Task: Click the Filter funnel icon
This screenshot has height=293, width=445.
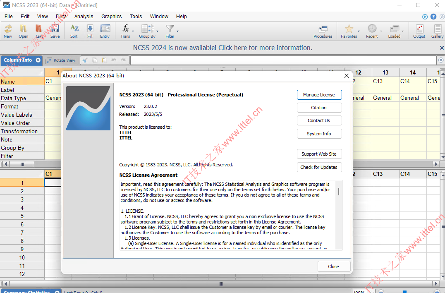Action: click(x=170, y=31)
